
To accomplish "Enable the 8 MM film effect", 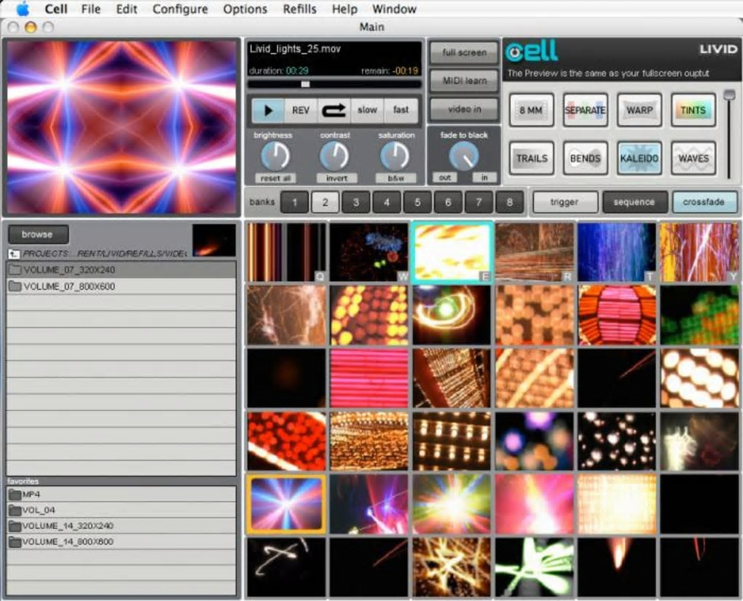I will click(x=531, y=110).
